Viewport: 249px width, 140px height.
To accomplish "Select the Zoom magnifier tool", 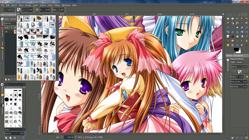I will click(247, 23).
